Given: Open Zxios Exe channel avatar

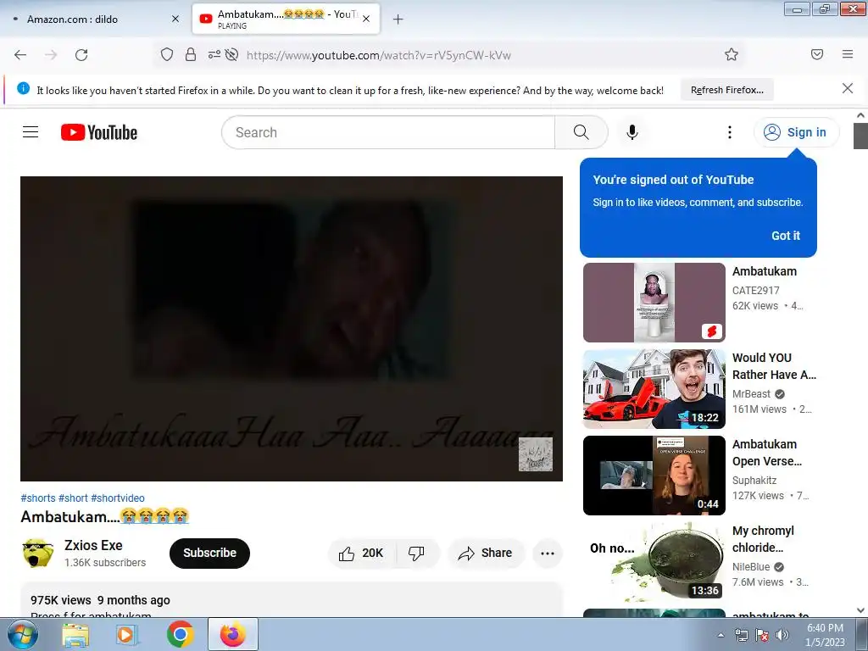Looking at the screenshot, I should coord(37,553).
